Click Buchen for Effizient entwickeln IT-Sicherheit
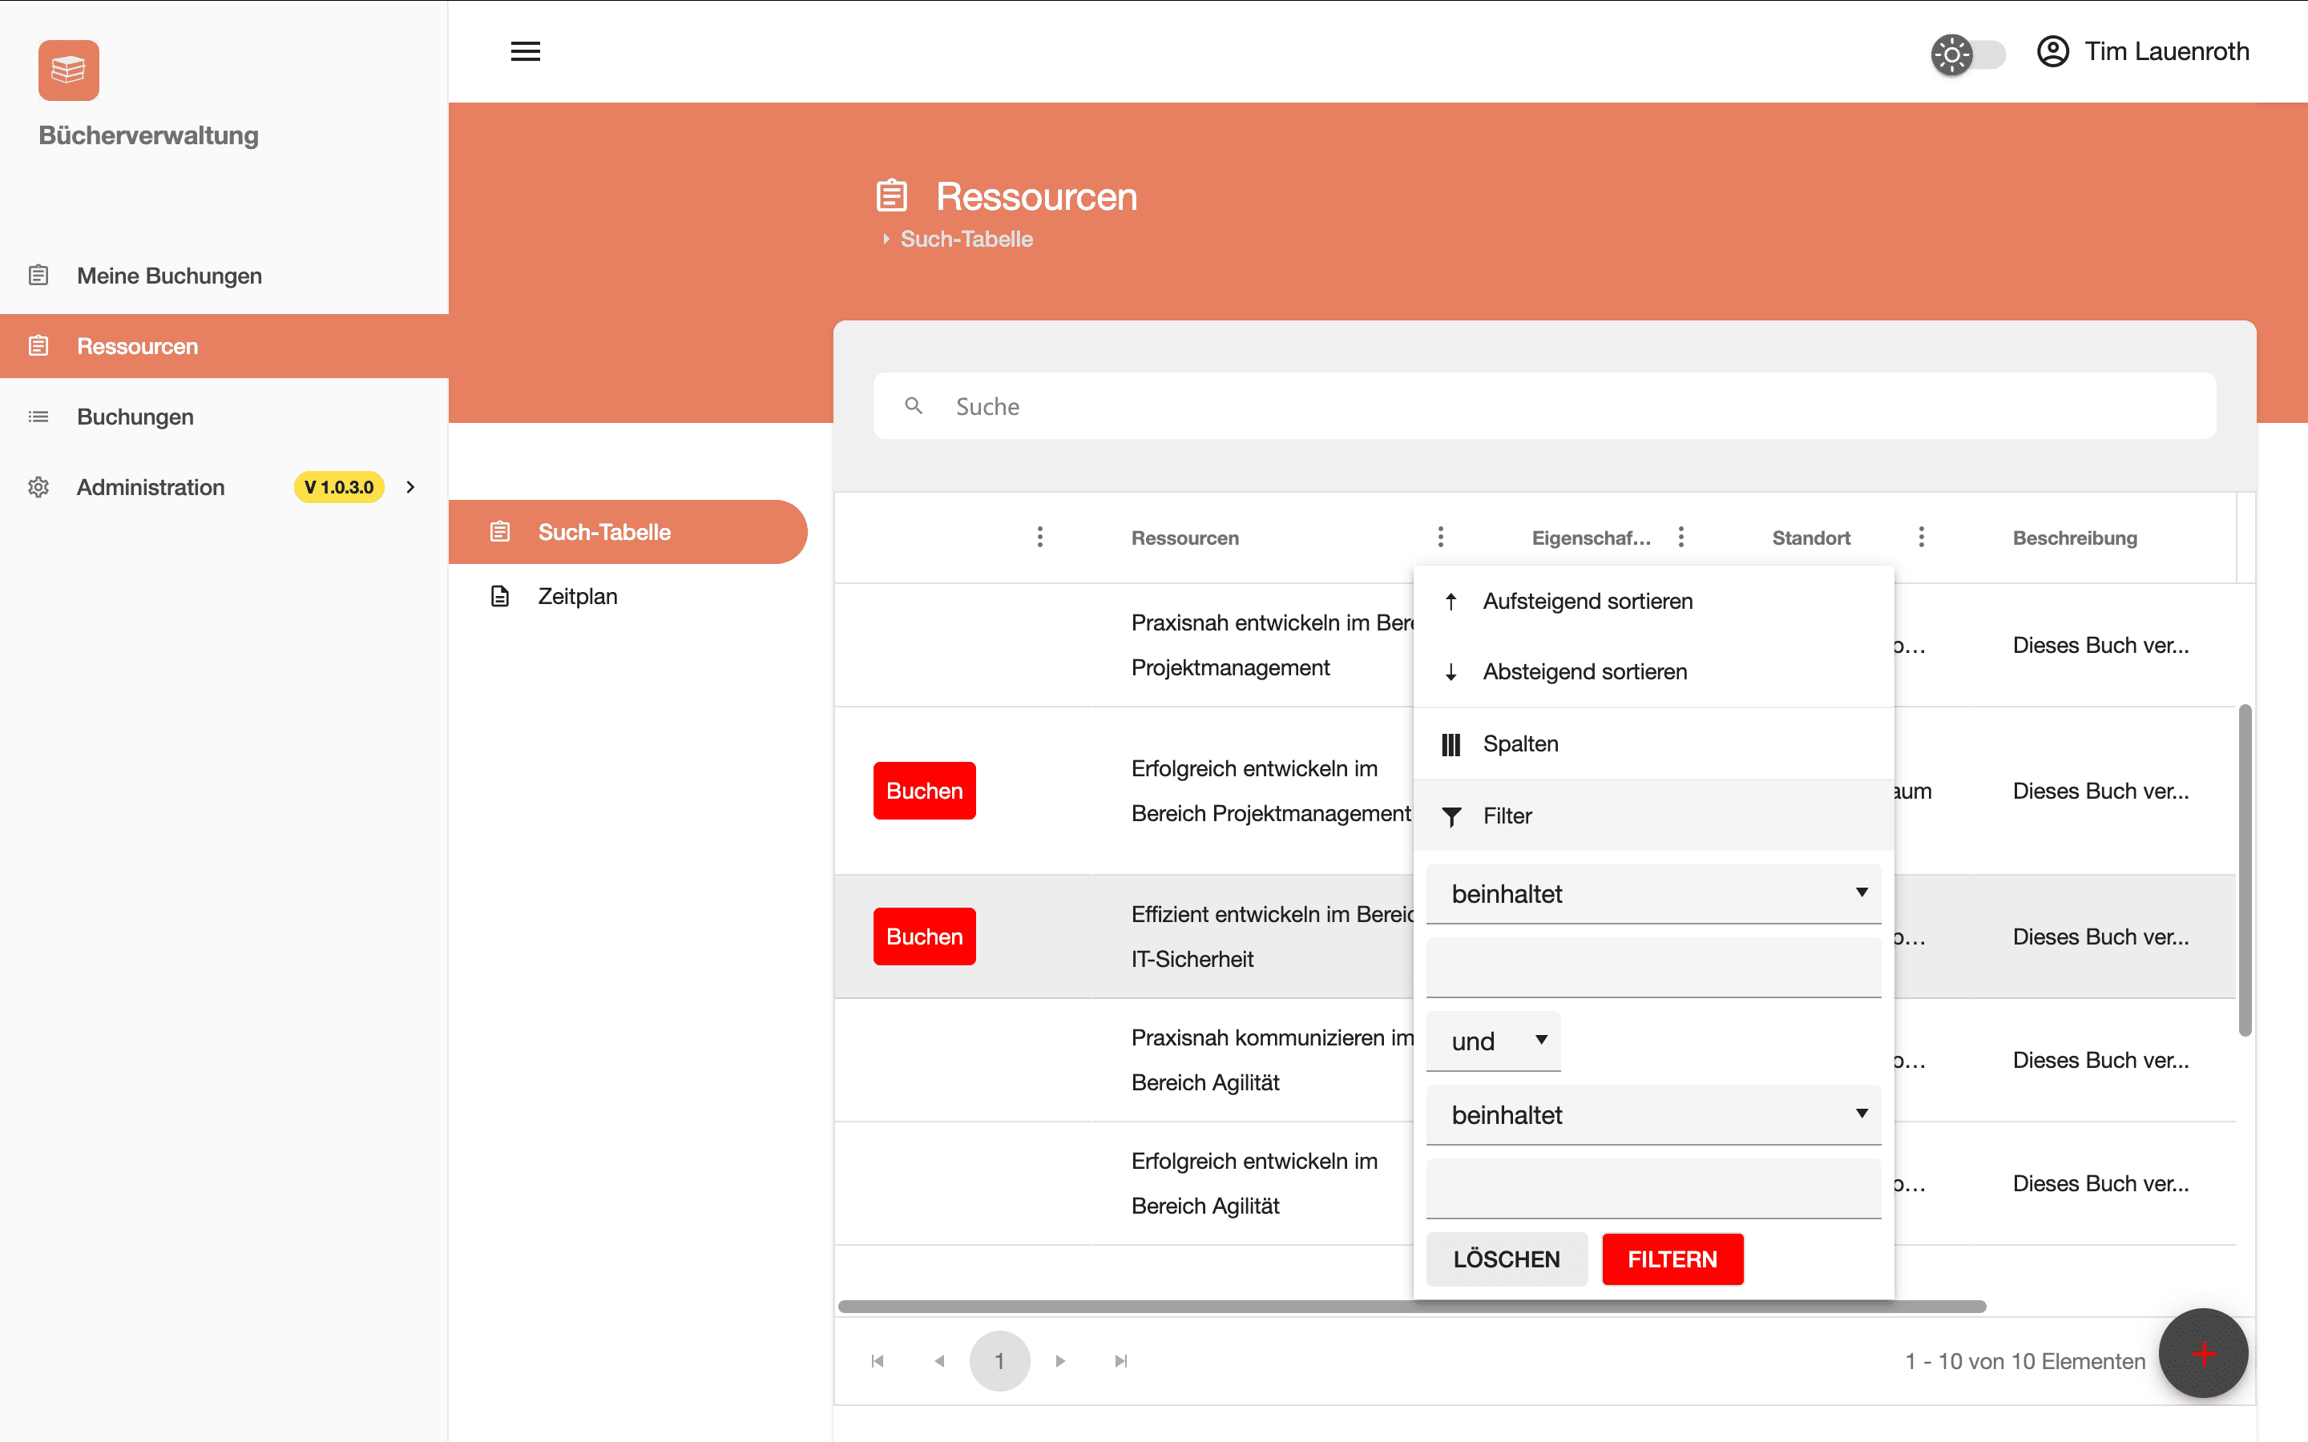This screenshot has width=2308, height=1442. click(924, 936)
